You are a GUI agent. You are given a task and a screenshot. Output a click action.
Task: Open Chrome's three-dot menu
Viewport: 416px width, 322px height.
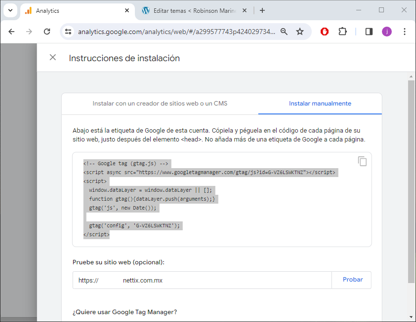pyautogui.click(x=405, y=32)
